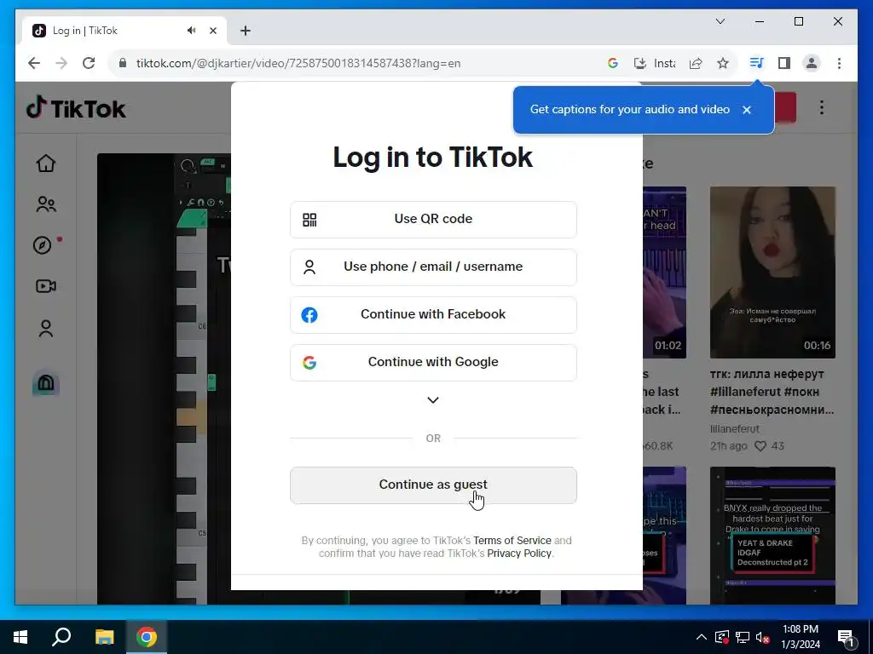Open Chrome's three-dot menu
This screenshot has width=873, height=654.
839,63
